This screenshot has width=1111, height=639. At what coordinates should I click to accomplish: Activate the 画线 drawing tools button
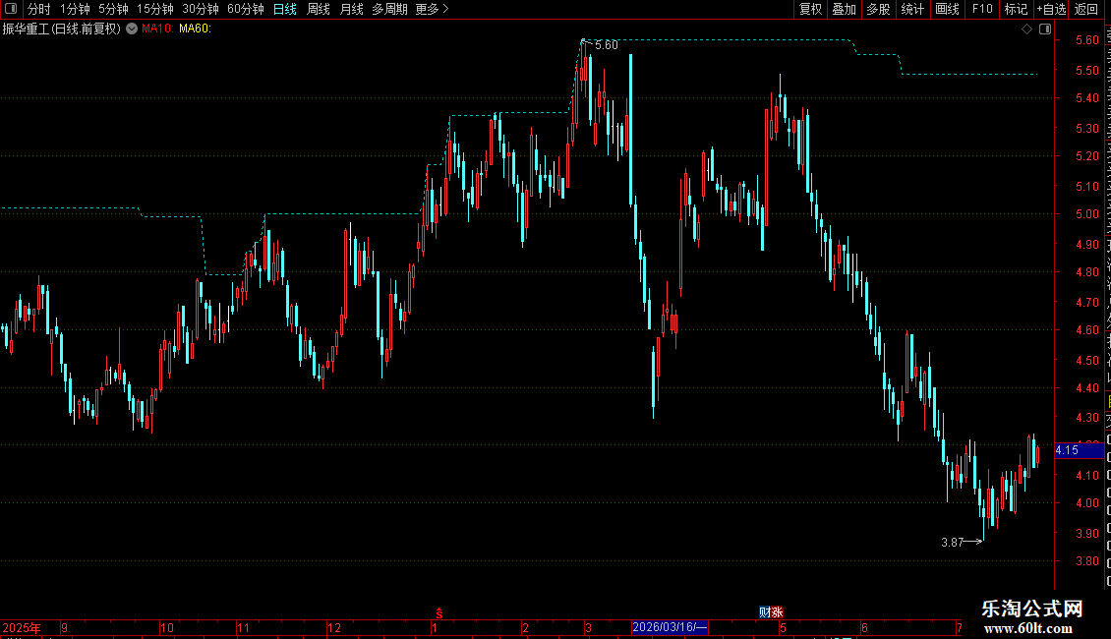click(x=947, y=9)
